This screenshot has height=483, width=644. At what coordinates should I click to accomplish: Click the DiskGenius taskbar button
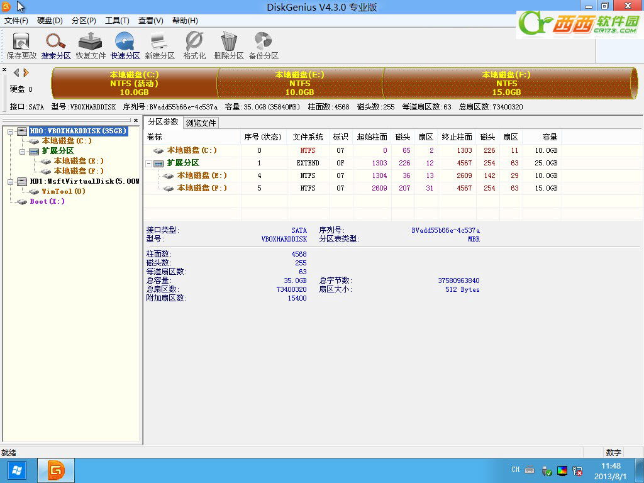click(56, 470)
